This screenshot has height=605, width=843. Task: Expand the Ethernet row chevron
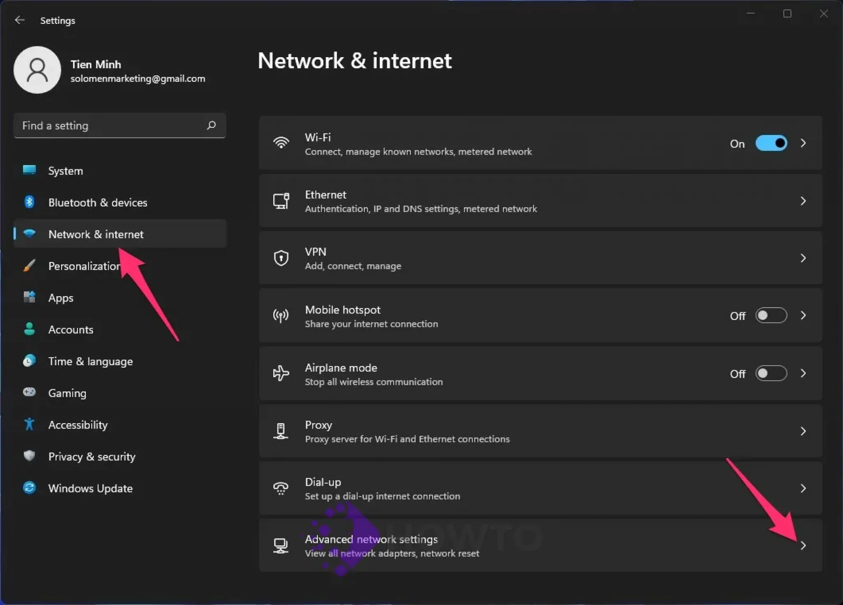803,201
